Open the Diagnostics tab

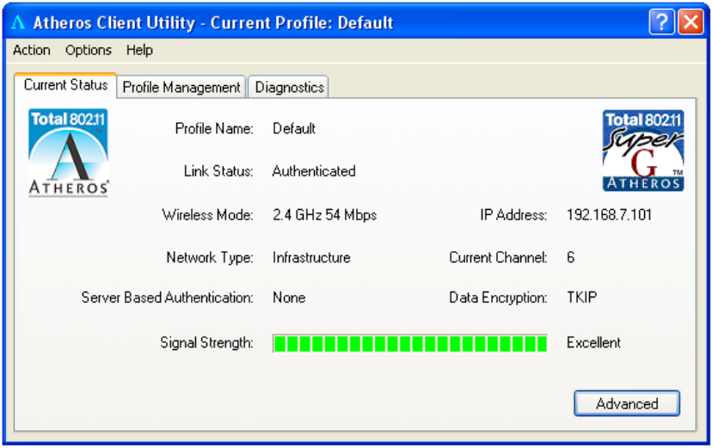(289, 87)
